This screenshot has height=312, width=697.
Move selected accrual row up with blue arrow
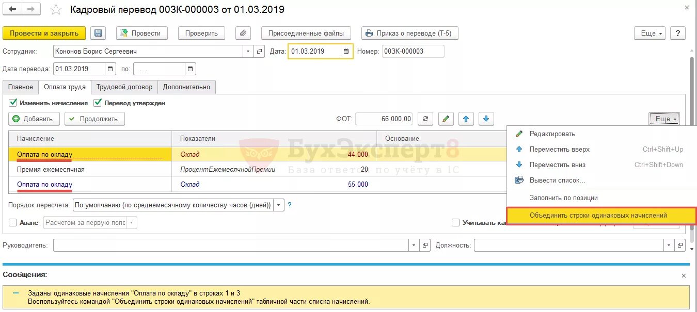466,119
